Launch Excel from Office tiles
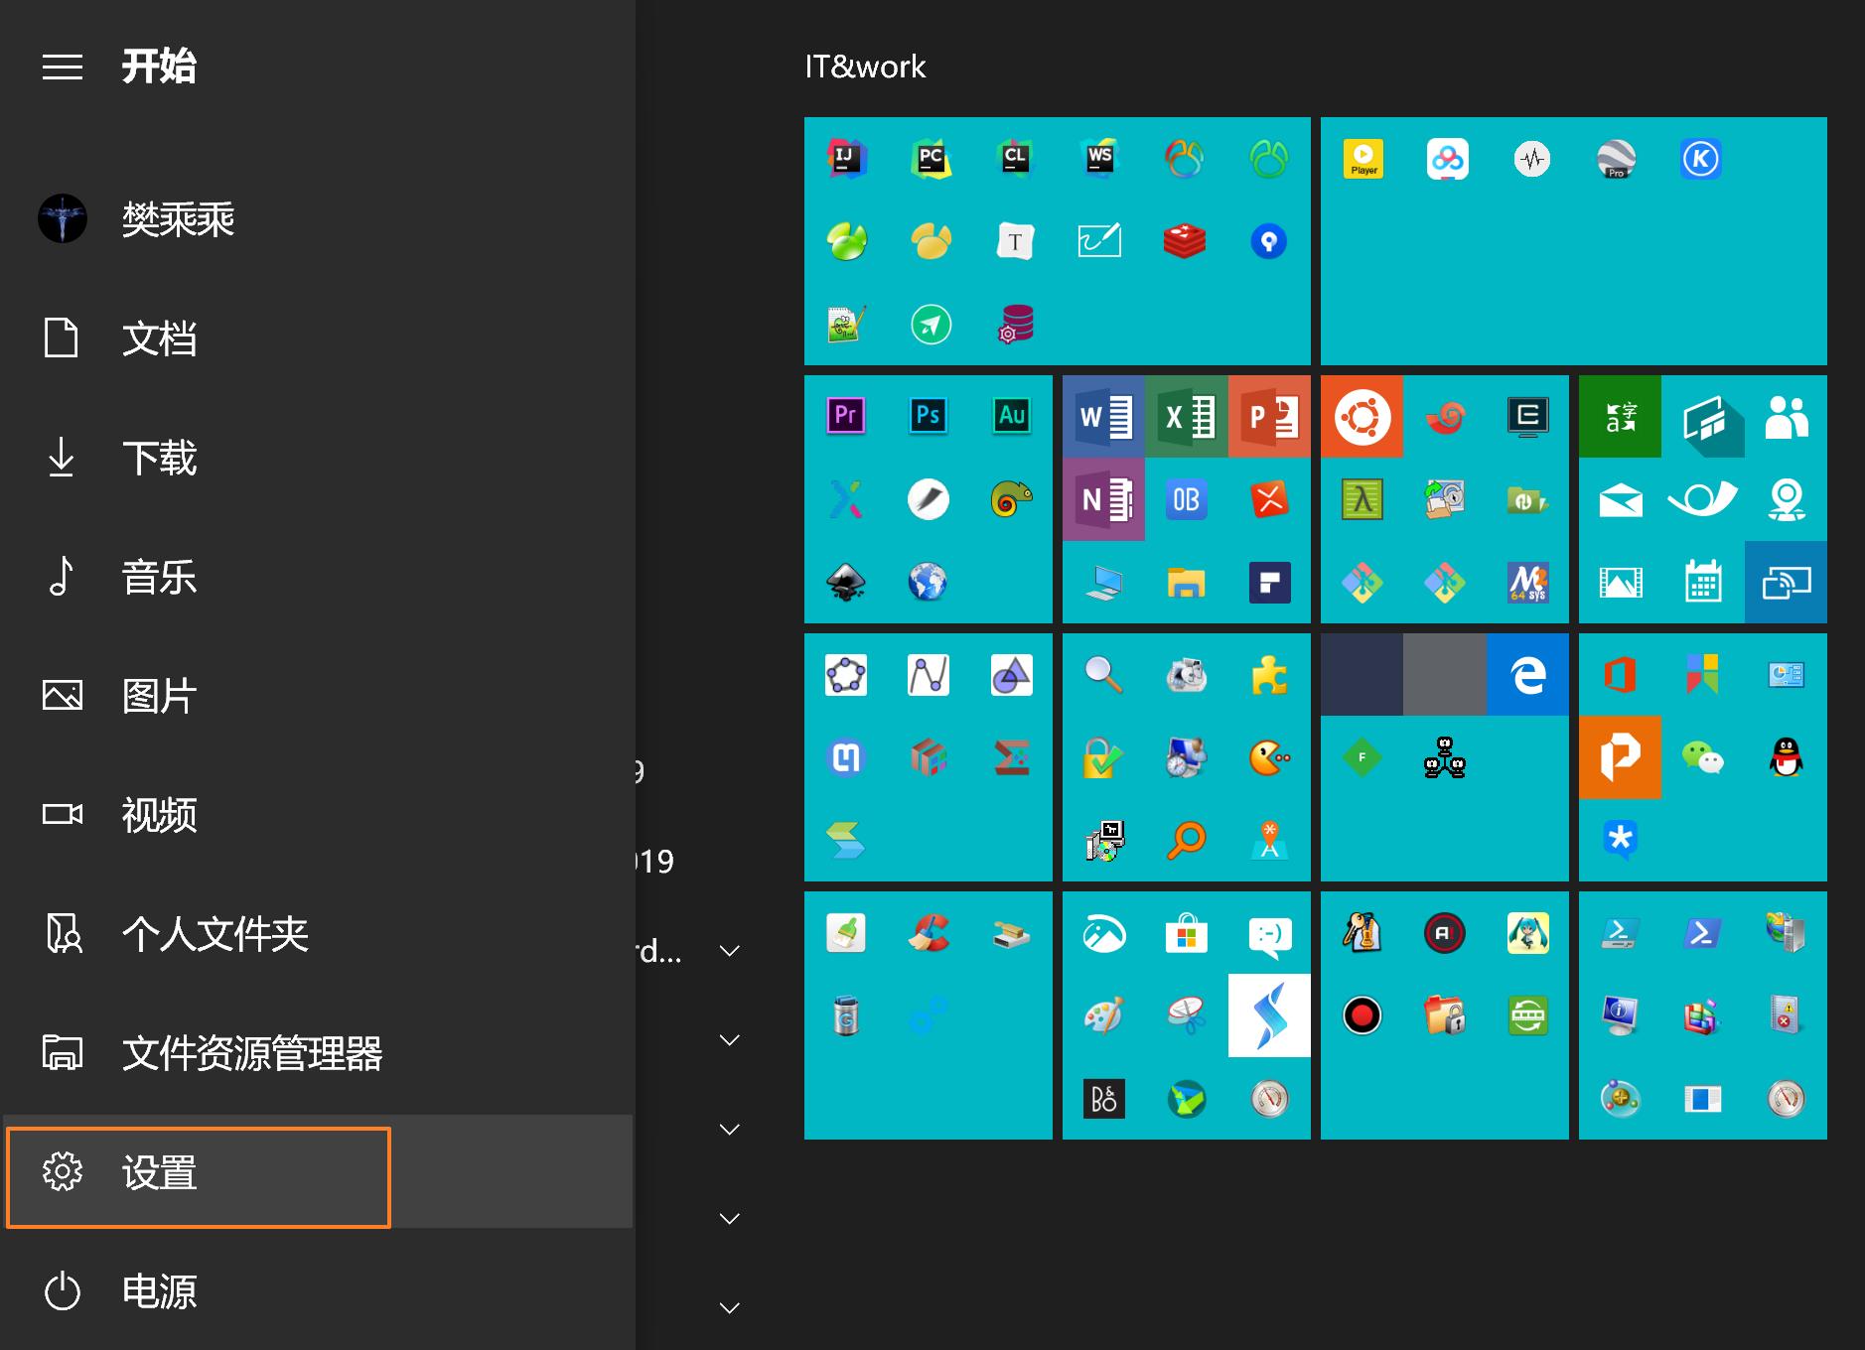Screen dimensions: 1865x1350 pos(1187,417)
